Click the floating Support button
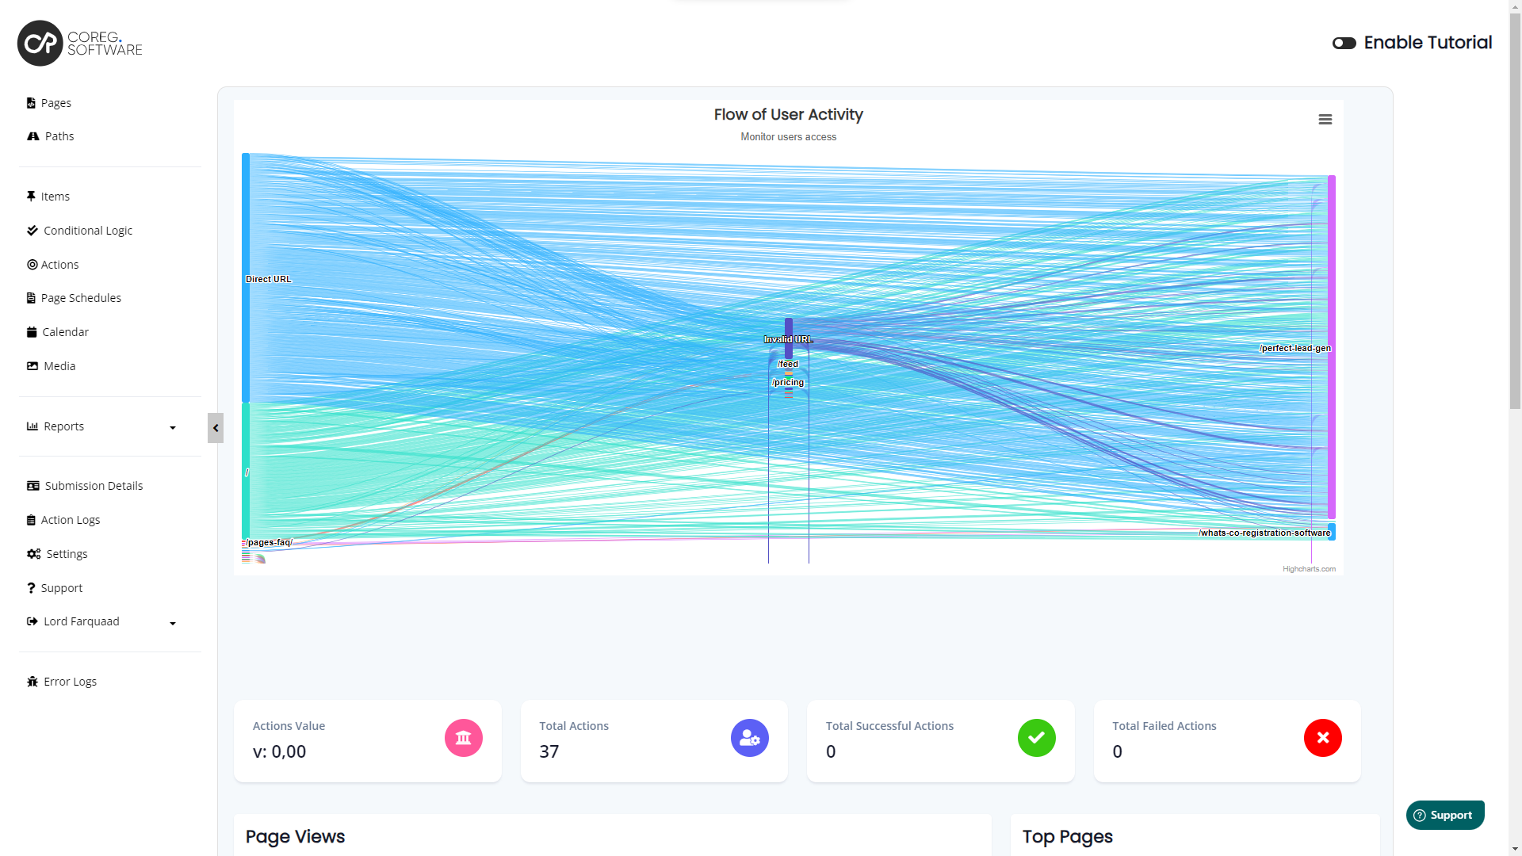Screen dimensions: 1522x856 coord(1444,815)
